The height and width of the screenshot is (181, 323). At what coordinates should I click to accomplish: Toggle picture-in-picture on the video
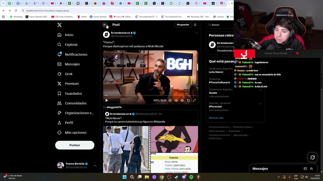pos(188,100)
